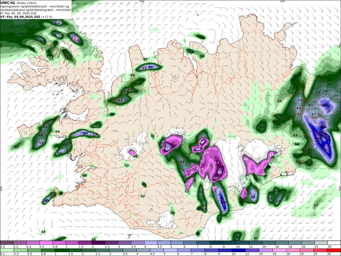
Task: Click the pale gray snow swatch between 25 and 30
Action: (x=321, y=243)
